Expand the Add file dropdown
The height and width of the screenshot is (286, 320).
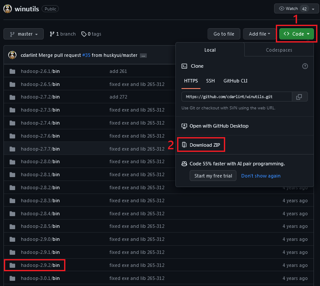[x=259, y=34]
